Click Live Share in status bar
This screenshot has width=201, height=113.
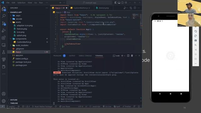64,106
